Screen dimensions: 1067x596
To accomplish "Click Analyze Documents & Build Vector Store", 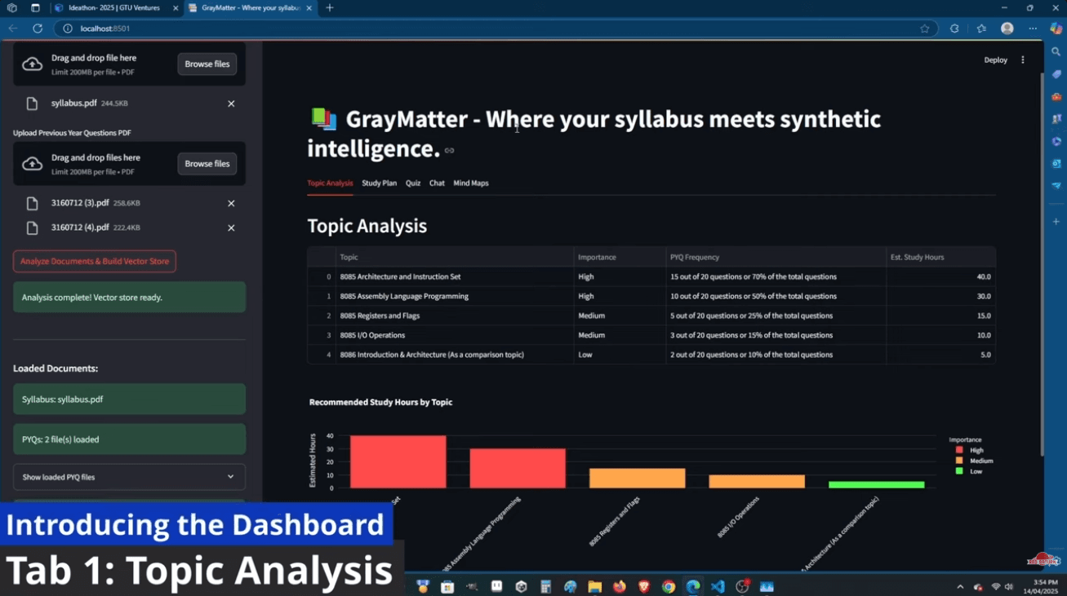I will 94,261.
